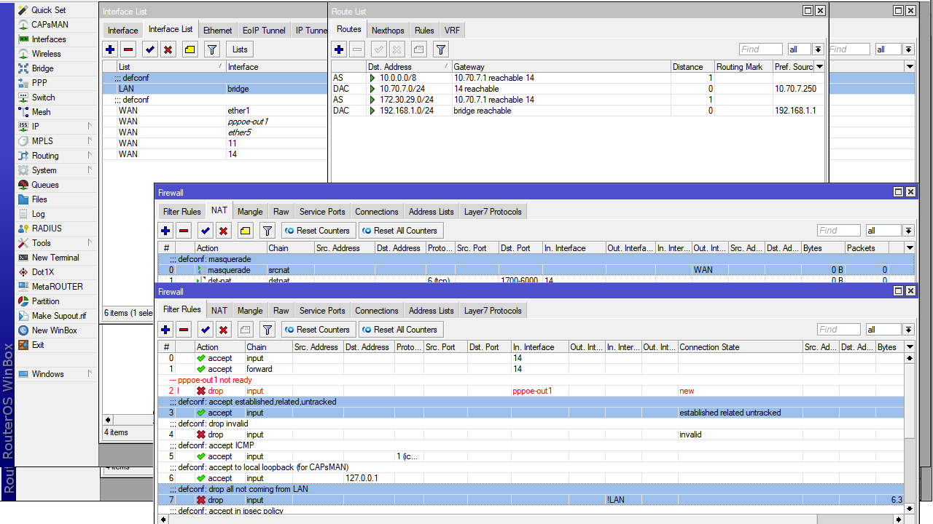933x524 pixels.
Task: Disable rule with red X in Filter Rules toolbar
Action: coord(224,330)
